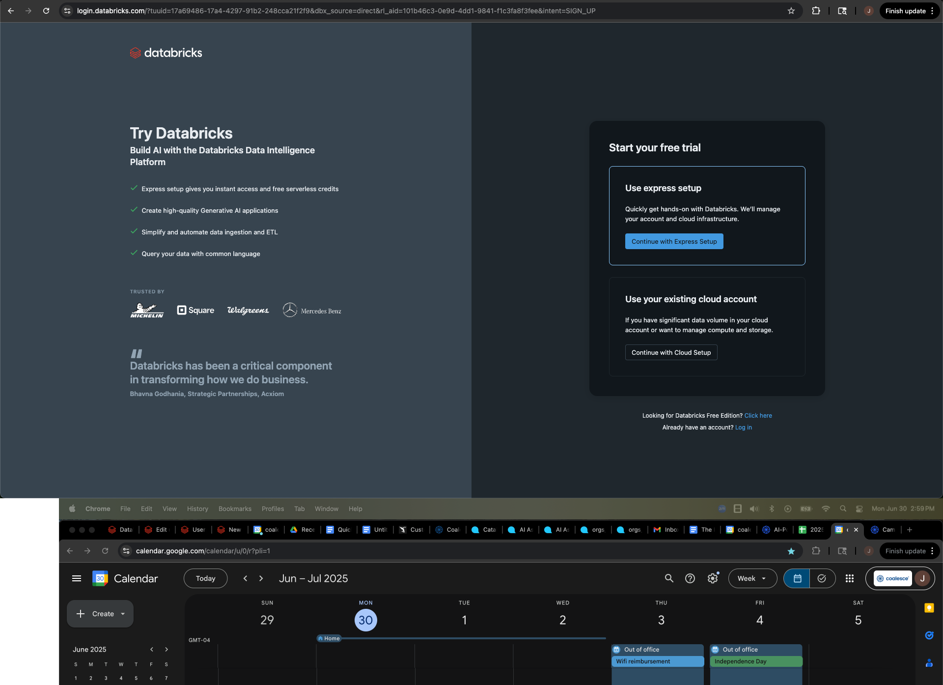Open profile J in the Calendar window toolbar
Screen dimensions: 943x685
pyautogui.click(x=869, y=551)
